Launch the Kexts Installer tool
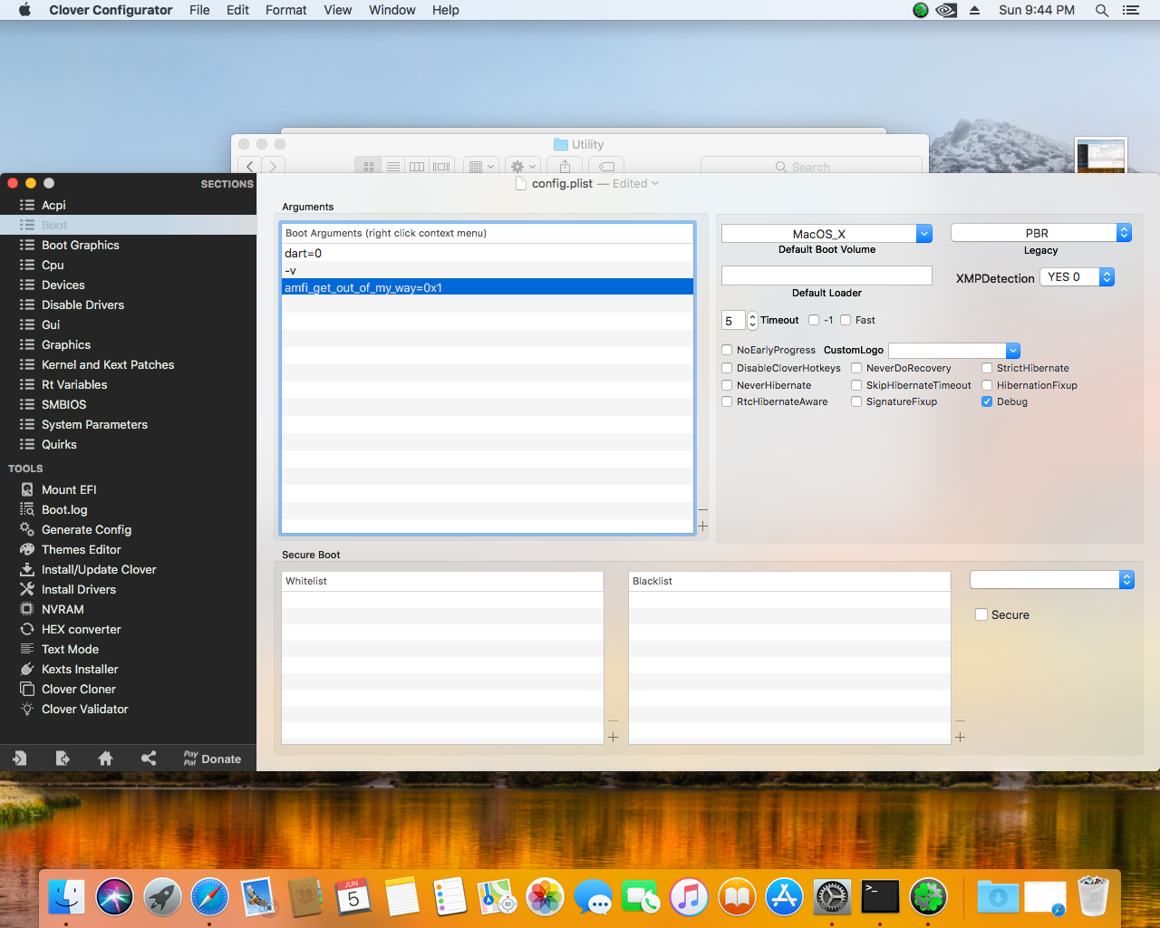This screenshot has width=1160, height=928. click(80, 669)
